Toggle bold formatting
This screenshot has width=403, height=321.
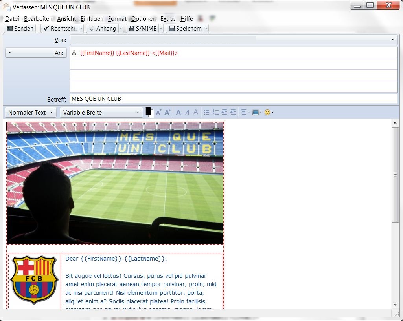(178, 112)
